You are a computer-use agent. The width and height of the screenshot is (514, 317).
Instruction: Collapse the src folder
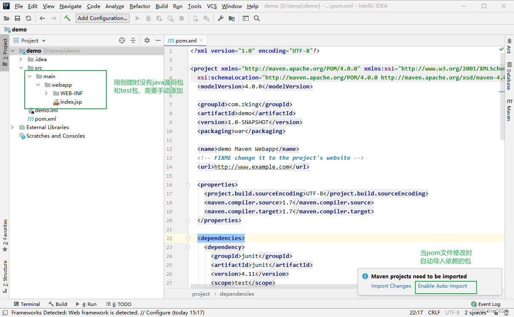21,68
